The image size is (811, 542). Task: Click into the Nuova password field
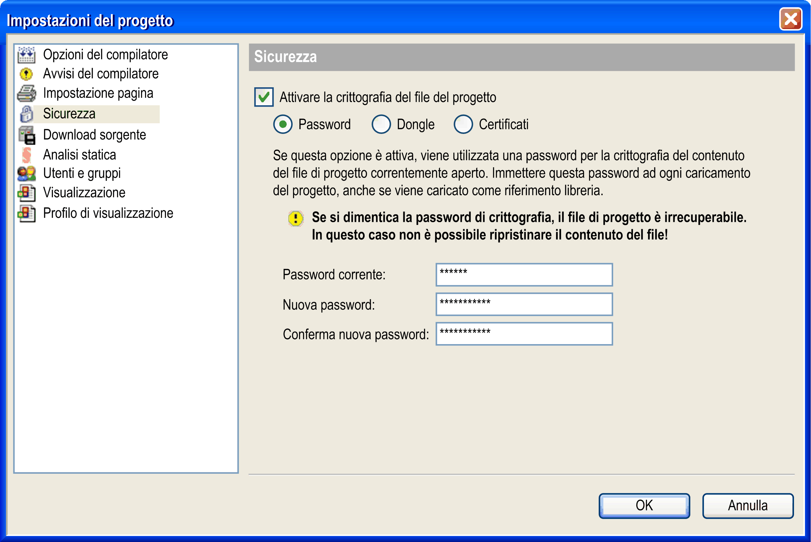click(524, 304)
